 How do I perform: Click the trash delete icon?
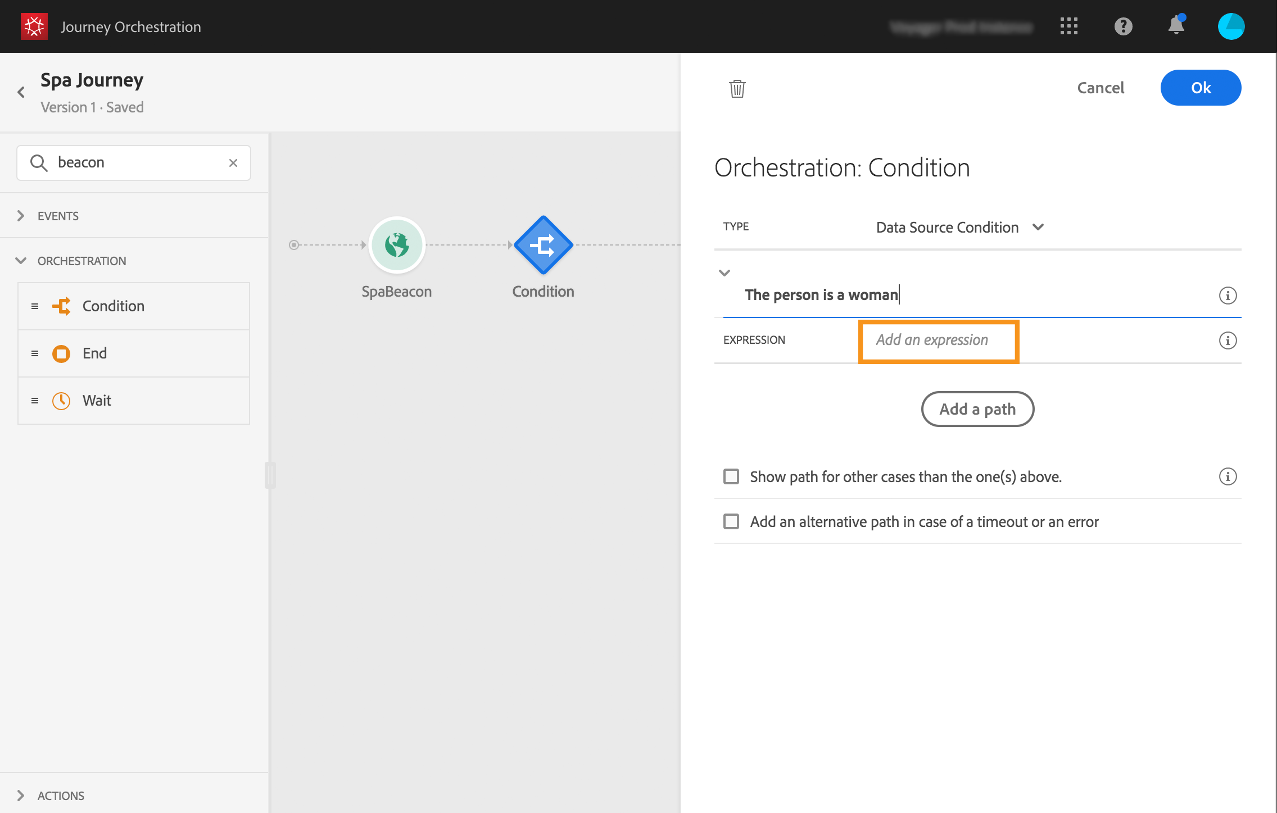[737, 88]
